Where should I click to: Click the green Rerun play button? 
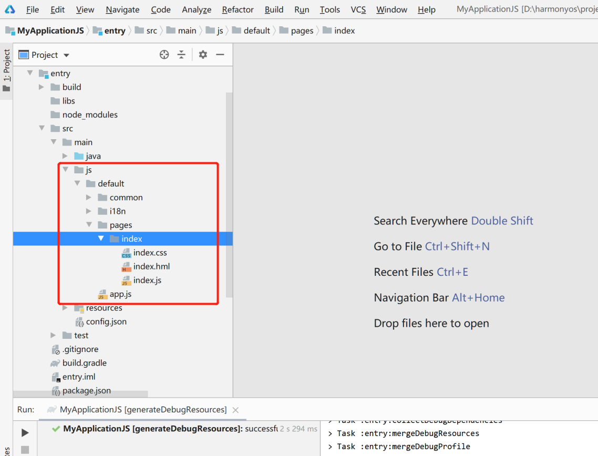(x=25, y=432)
